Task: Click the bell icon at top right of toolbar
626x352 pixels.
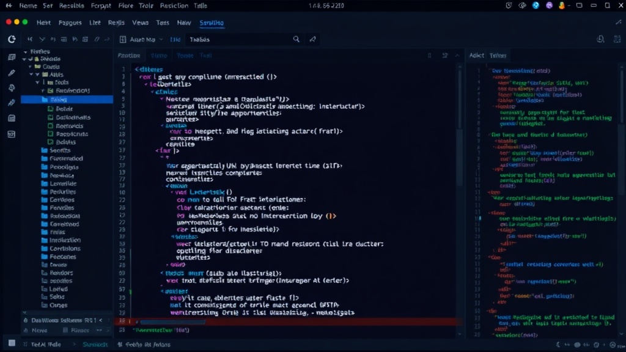Action: pos(600,39)
